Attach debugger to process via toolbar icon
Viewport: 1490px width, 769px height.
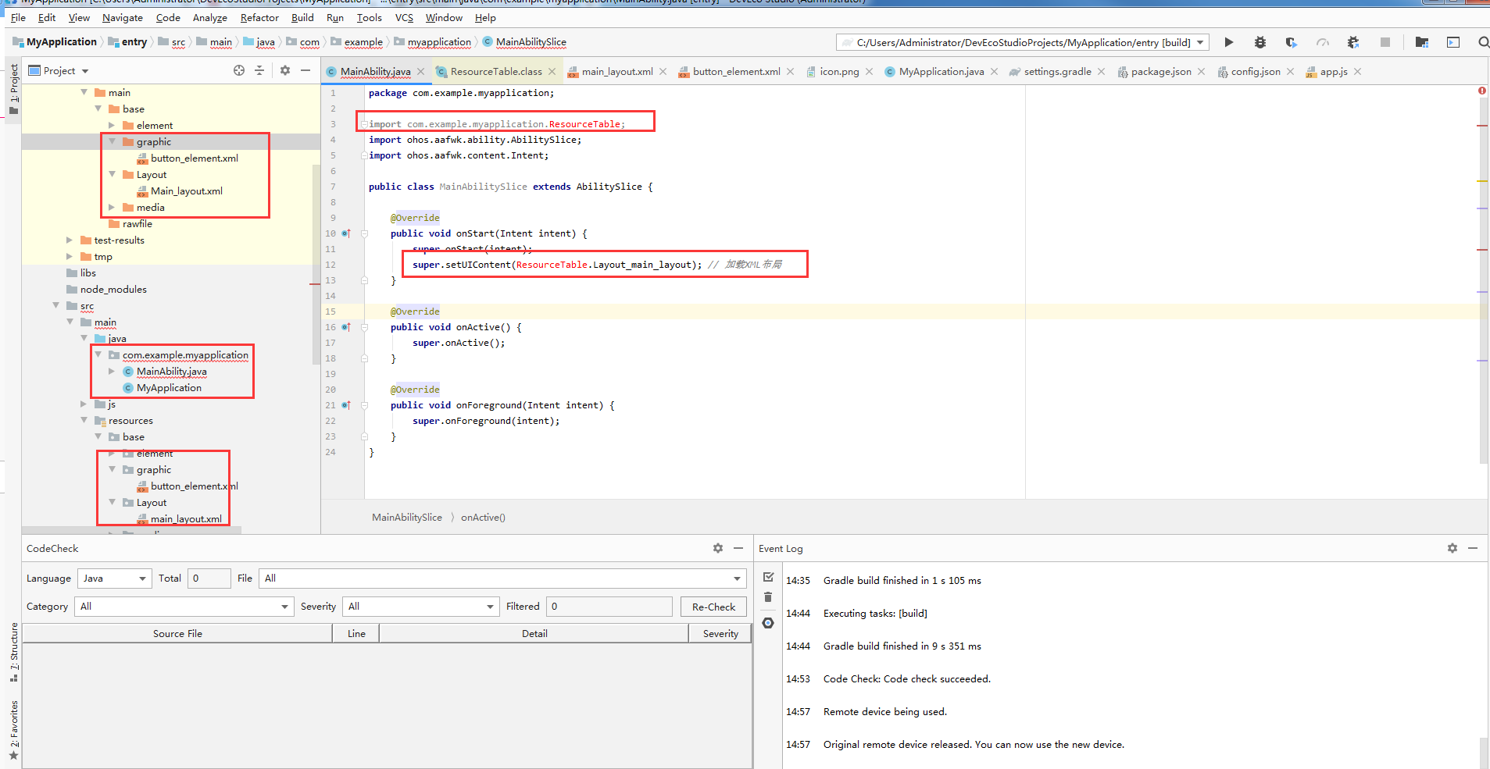pyautogui.click(x=1353, y=42)
